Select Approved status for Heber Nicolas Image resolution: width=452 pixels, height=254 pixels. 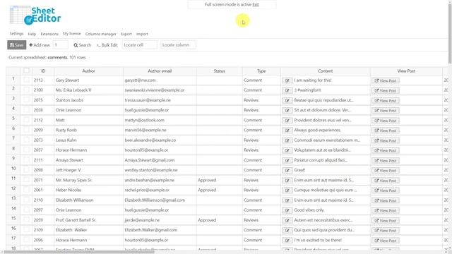coord(220,190)
